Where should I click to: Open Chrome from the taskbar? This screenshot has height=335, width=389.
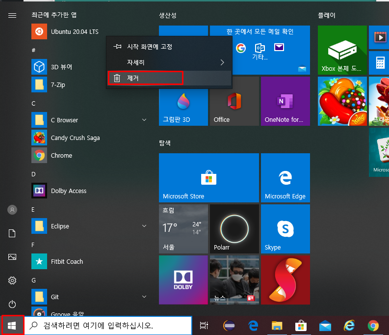click(373, 325)
